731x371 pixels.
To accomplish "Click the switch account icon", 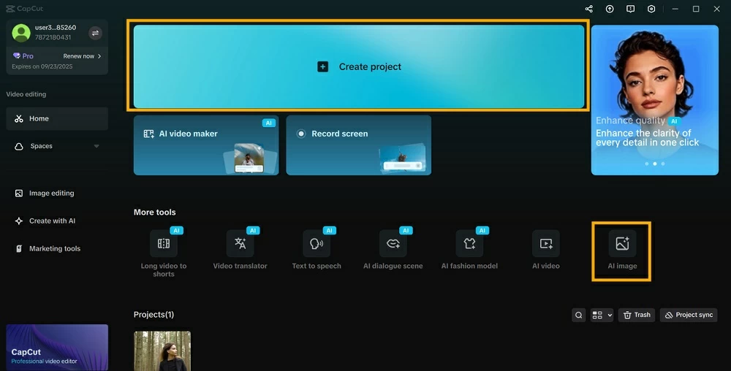I will pyautogui.click(x=95, y=33).
